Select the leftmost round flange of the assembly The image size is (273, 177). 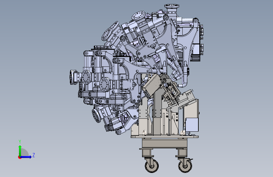[x=72, y=77]
